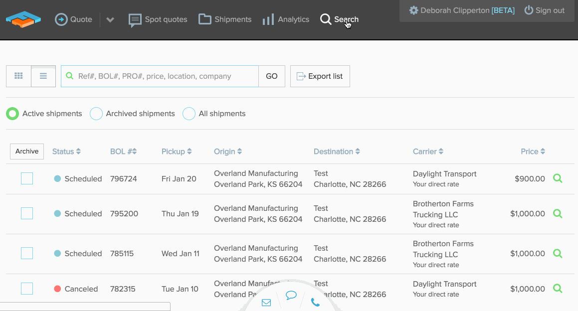Open Deborah Clipperton account settings

coord(462,10)
